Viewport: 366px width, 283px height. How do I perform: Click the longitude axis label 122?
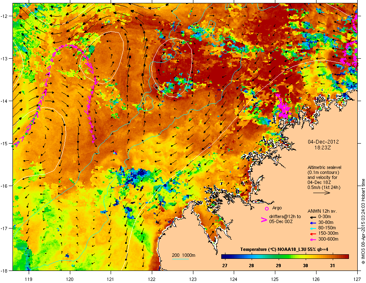pos(152,279)
